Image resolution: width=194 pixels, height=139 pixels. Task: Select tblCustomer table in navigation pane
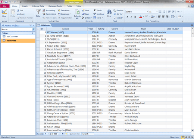[18, 37]
